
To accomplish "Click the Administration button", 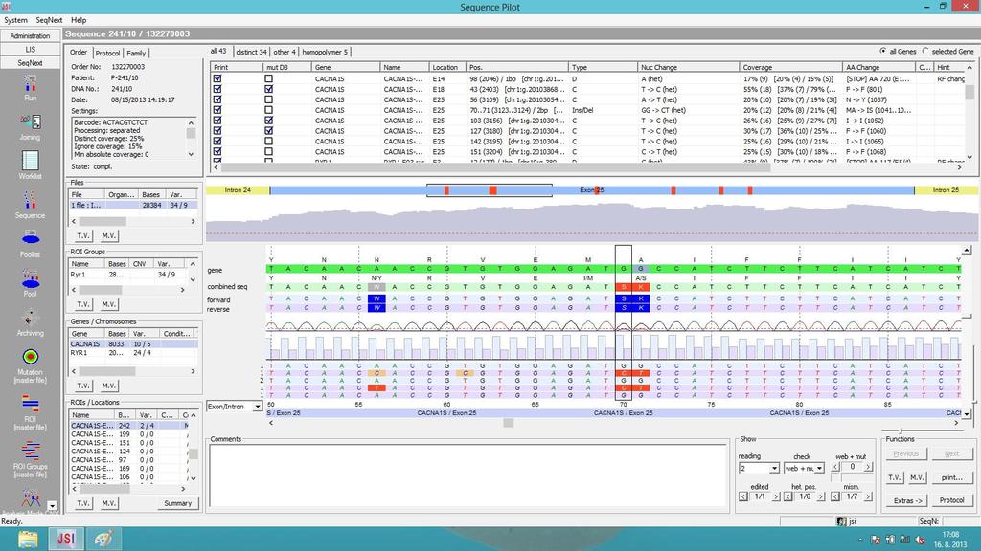I will pyautogui.click(x=30, y=36).
